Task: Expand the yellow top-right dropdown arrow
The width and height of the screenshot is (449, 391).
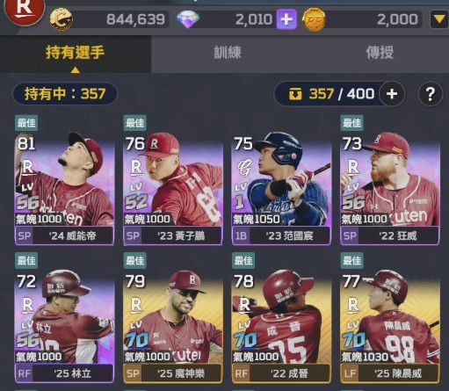Action: pyautogui.click(x=438, y=19)
